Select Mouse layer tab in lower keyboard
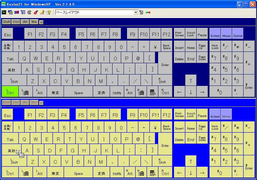257x180 pixels. click(x=226, y=114)
